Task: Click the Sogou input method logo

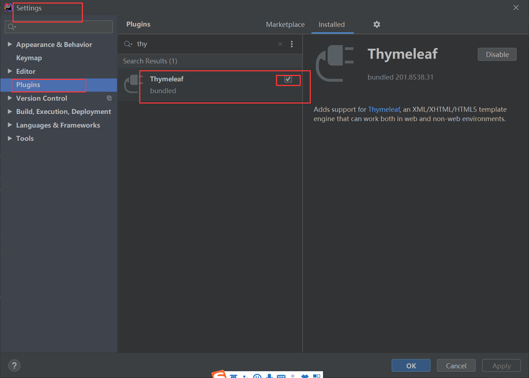Action: [219, 374]
